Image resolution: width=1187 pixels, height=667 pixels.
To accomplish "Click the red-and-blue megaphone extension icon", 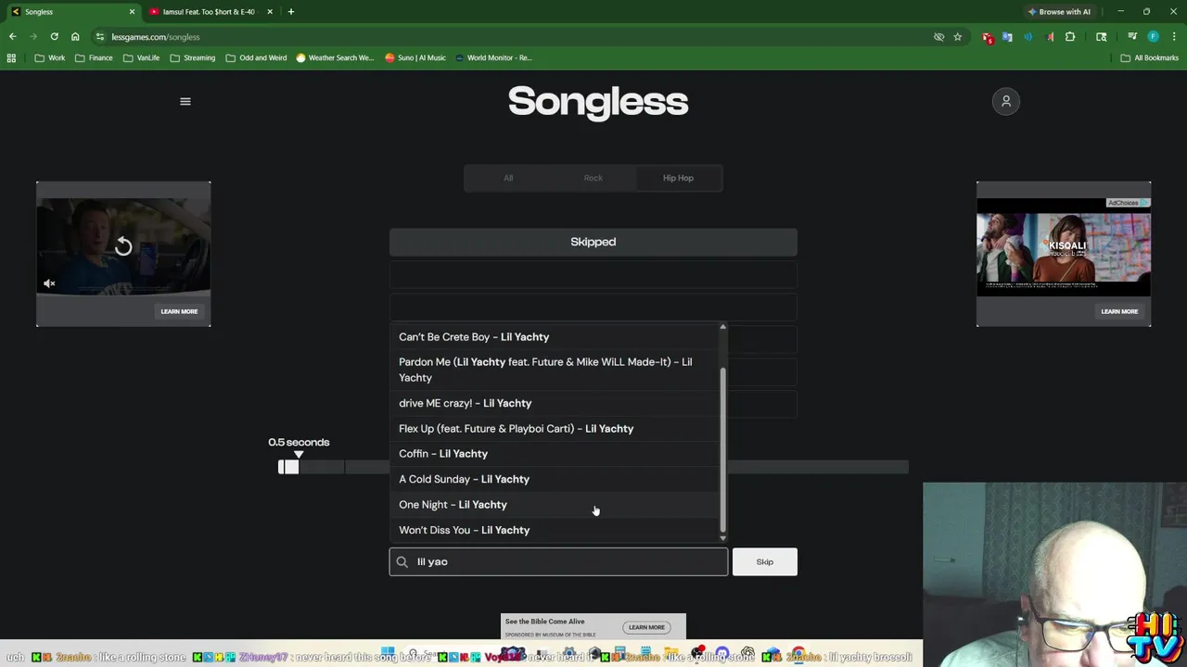I will coord(1050,37).
